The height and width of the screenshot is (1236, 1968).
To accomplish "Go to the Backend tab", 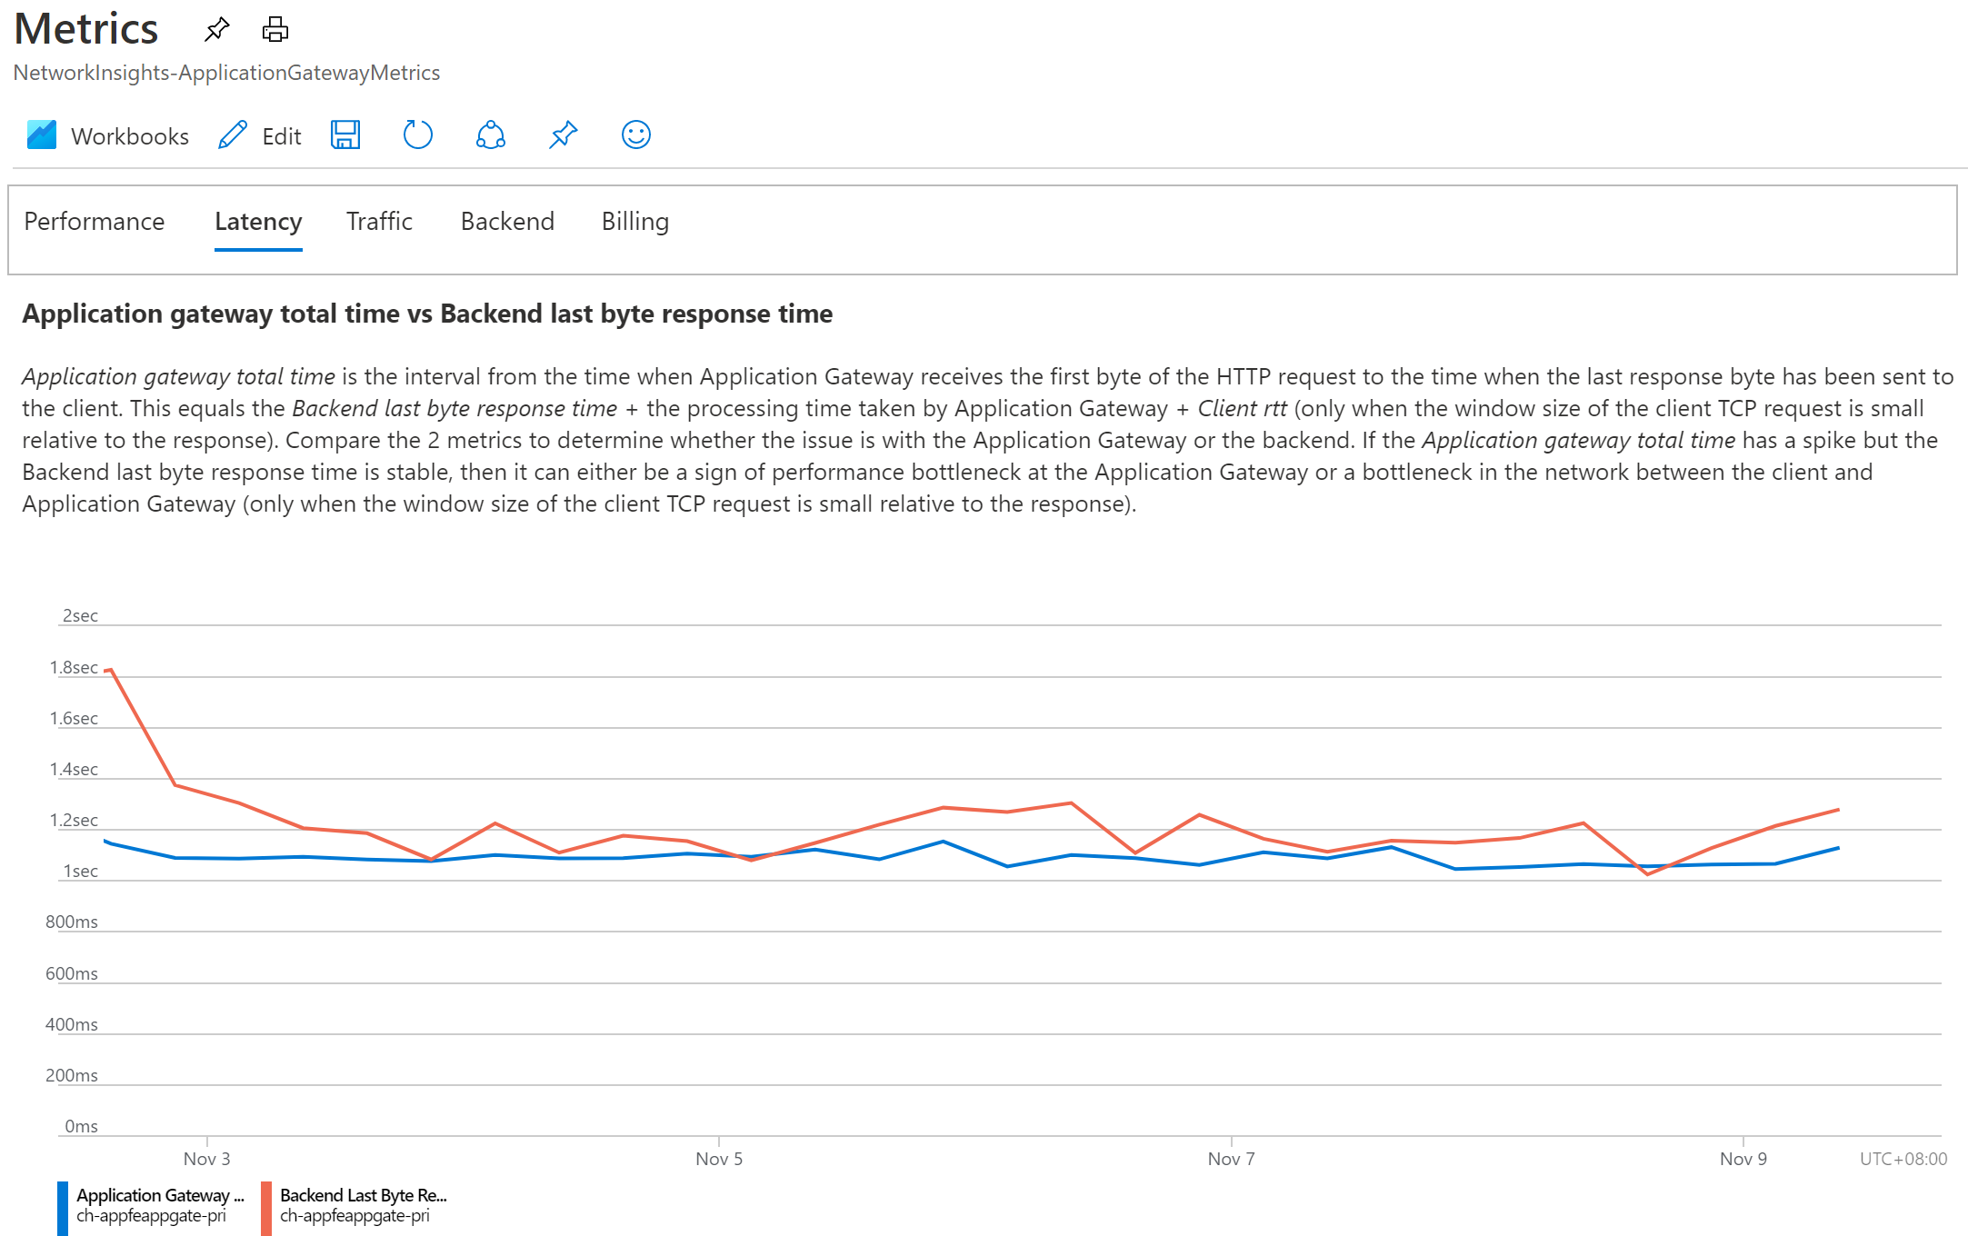I will coord(507,222).
